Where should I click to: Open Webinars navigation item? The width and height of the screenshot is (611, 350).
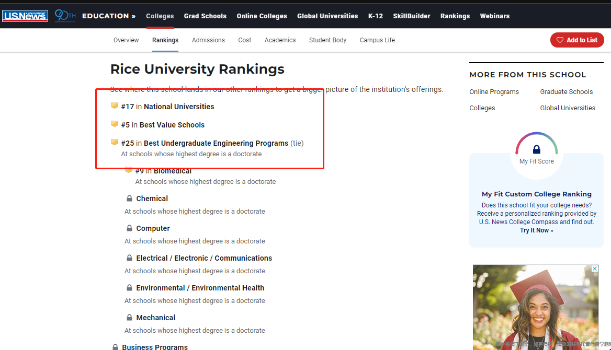click(494, 16)
